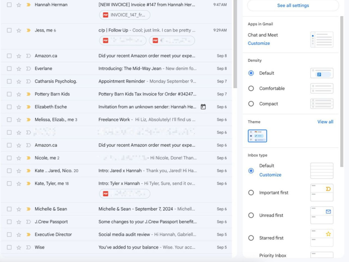
Task: Star the Everlane Mid-Way Jean email
Action: pyautogui.click(x=19, y=68)
